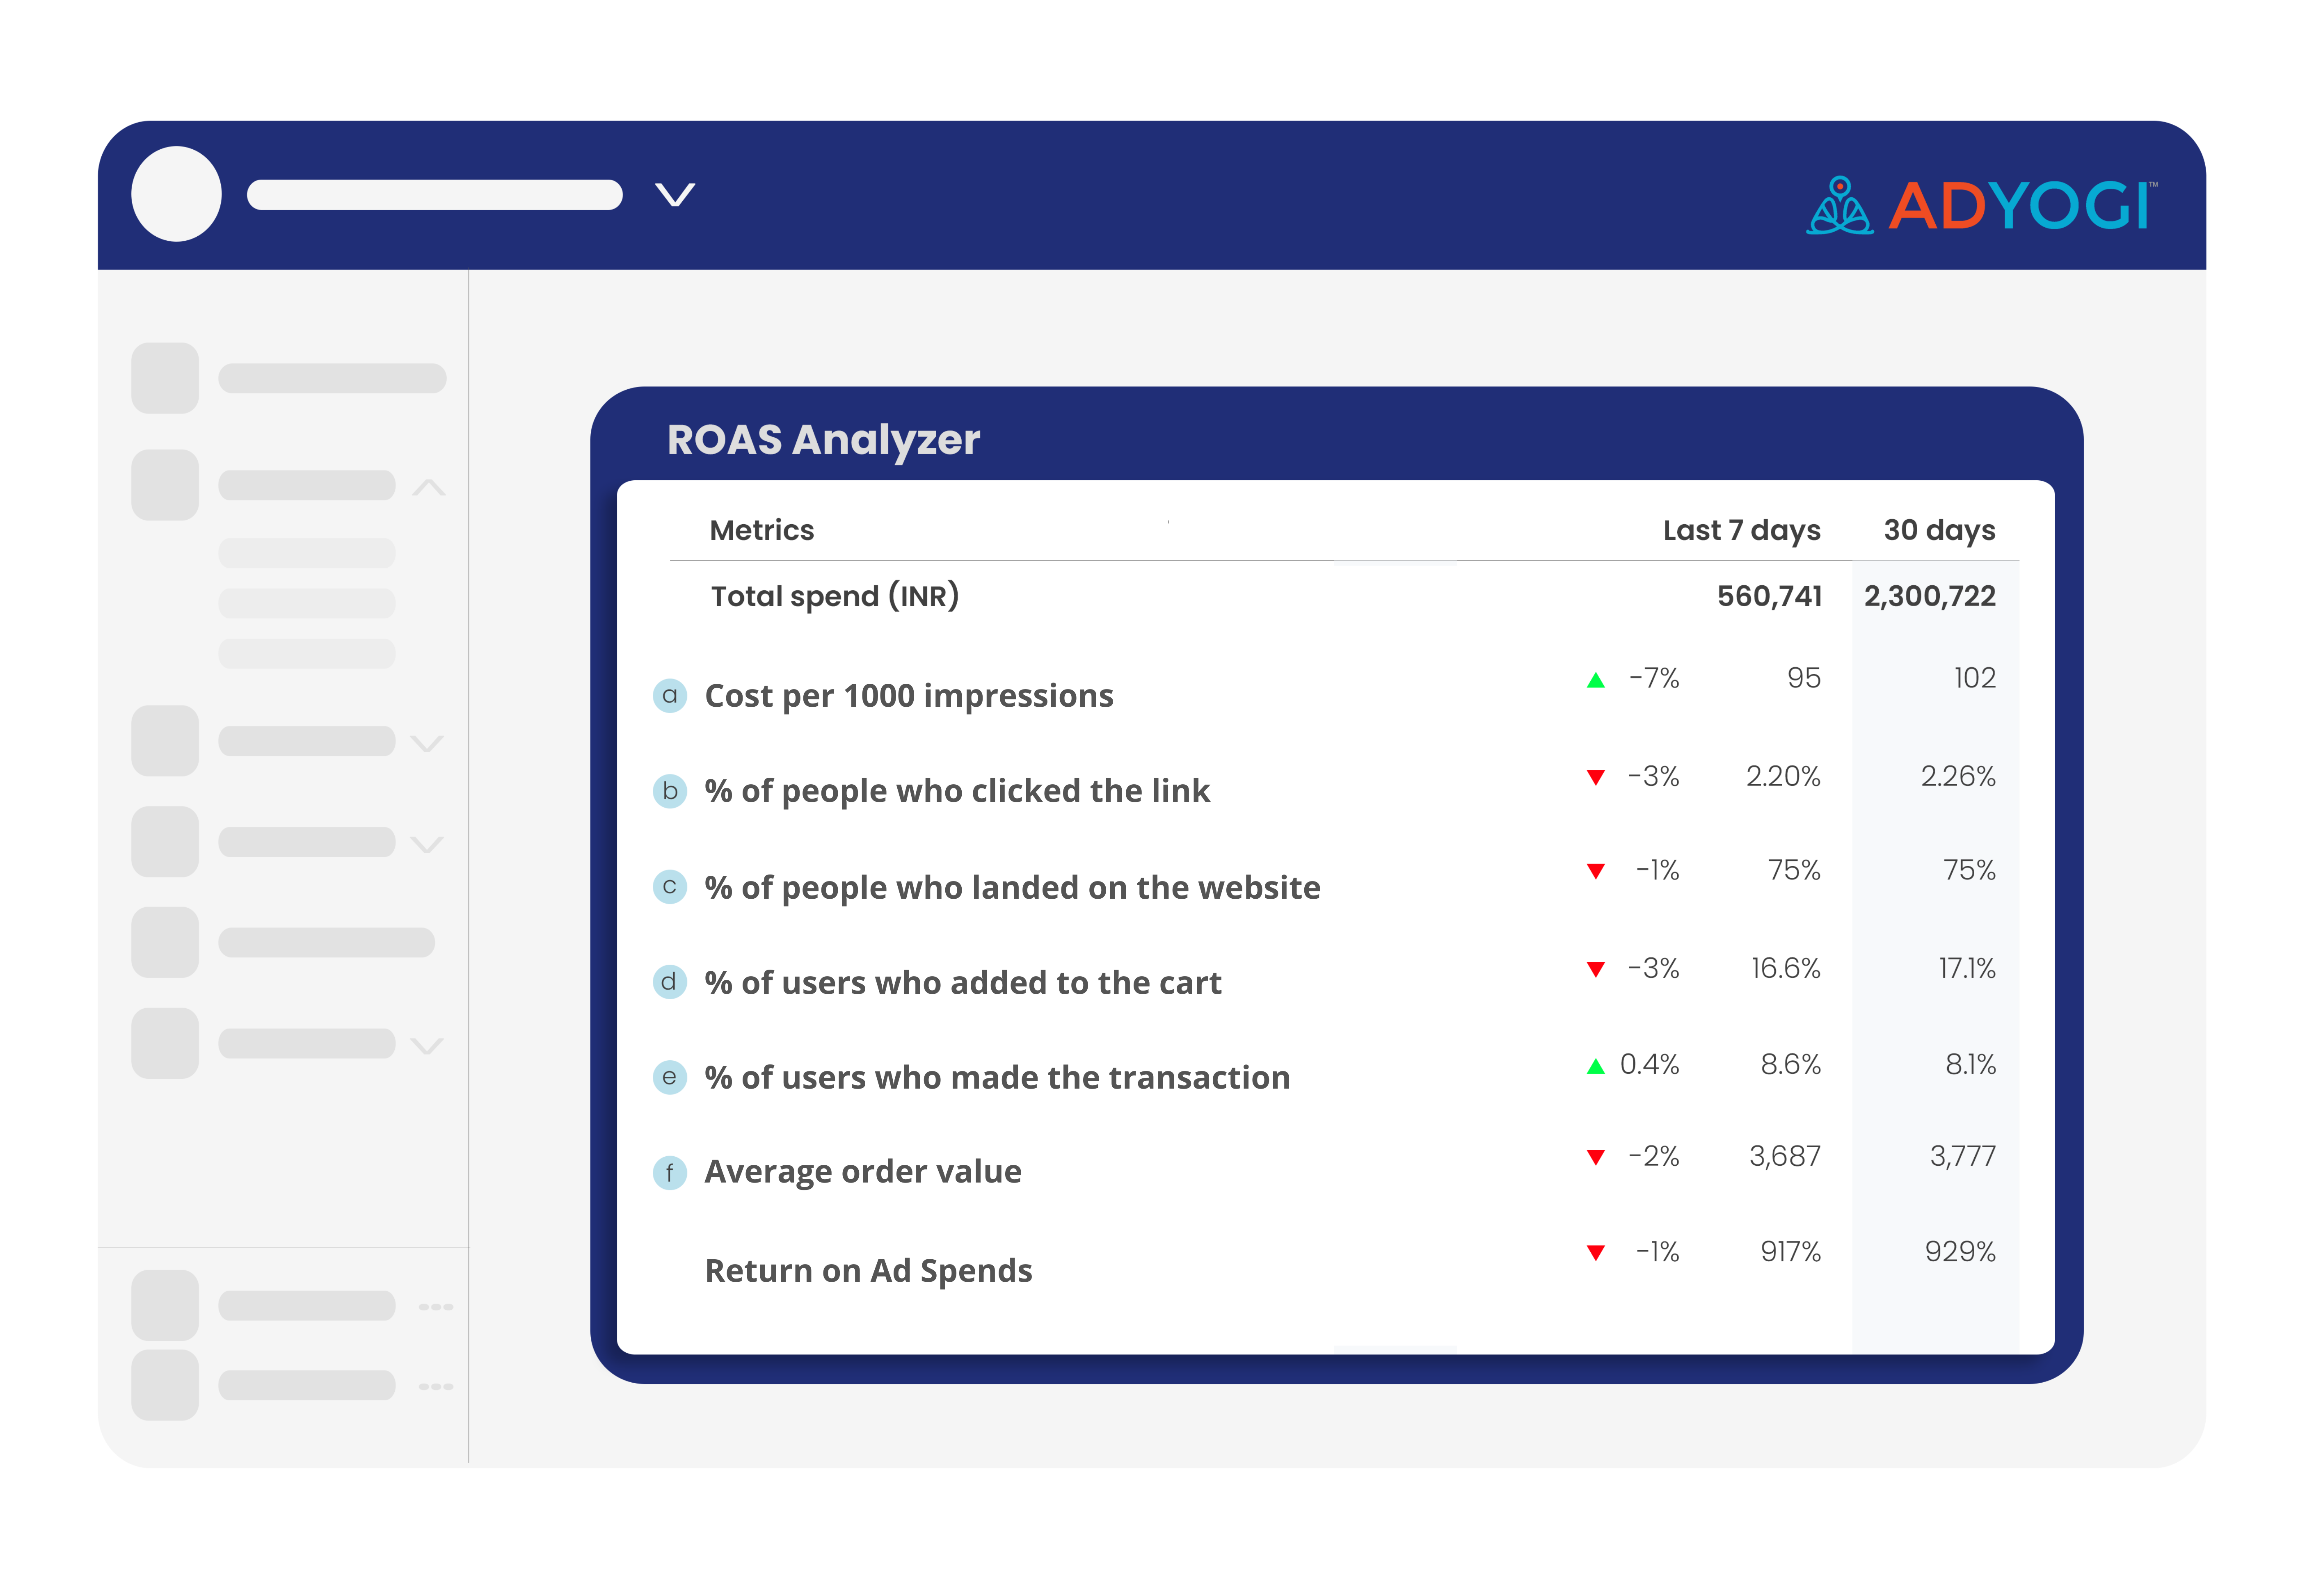Click the 917% ROAS value

(1790, 1252)
